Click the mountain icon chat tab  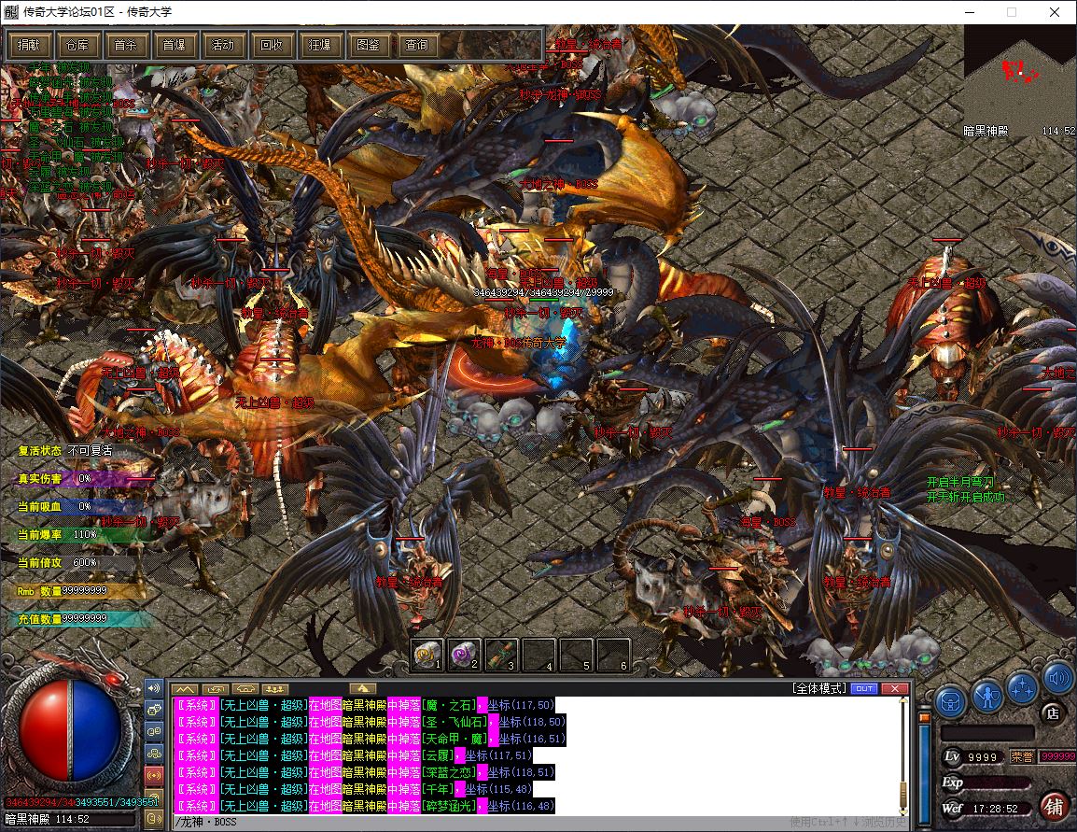184,689
